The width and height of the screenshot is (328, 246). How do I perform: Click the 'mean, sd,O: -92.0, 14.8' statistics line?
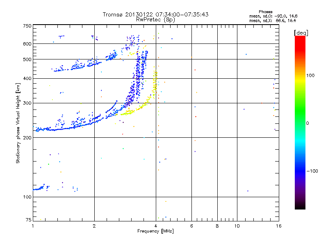(x=273, y=16)
